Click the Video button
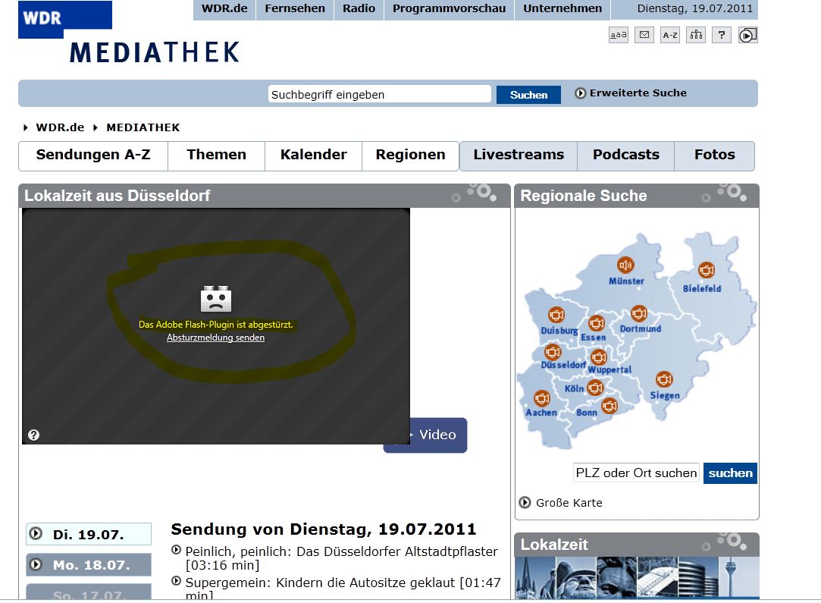 pyautogui.click(x=437, y=435)
